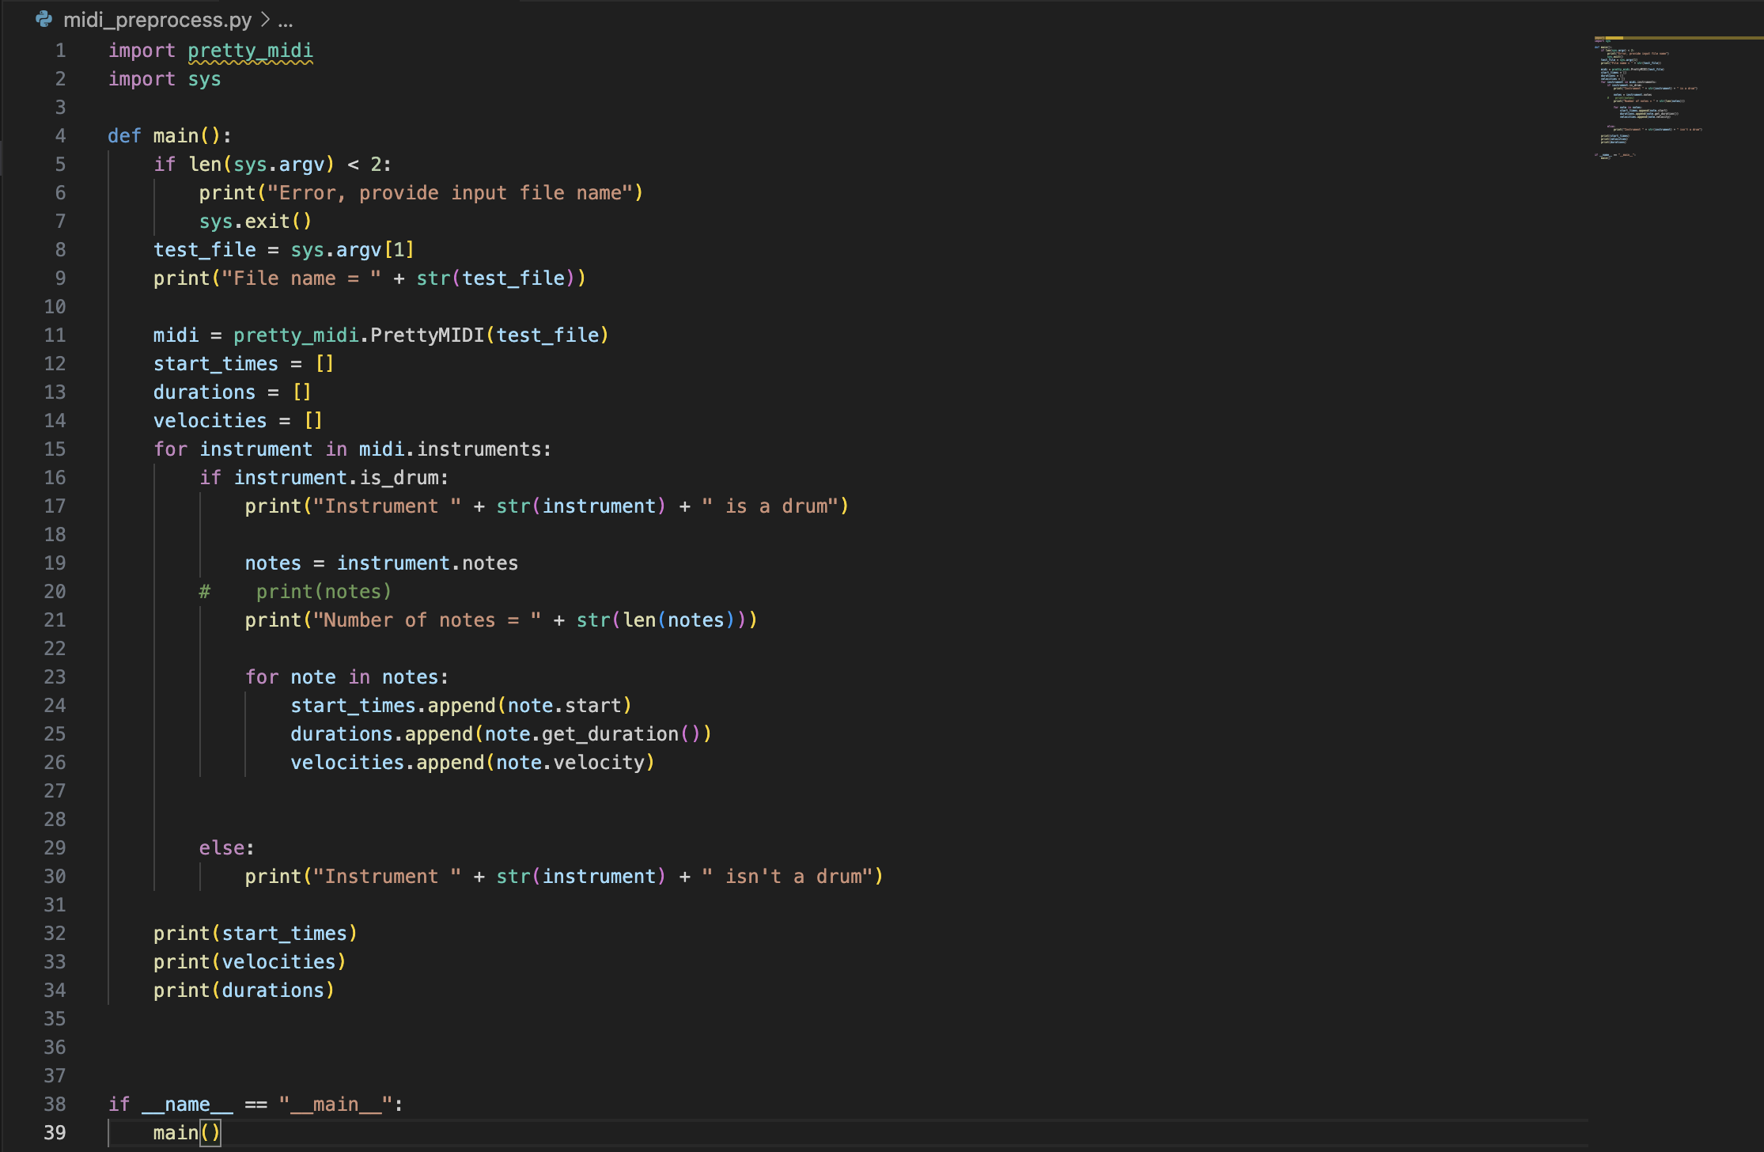Click the underlined pretty_midi import warning
The width and height of the screenshot is (1764, 1152).
pos(250,51)
